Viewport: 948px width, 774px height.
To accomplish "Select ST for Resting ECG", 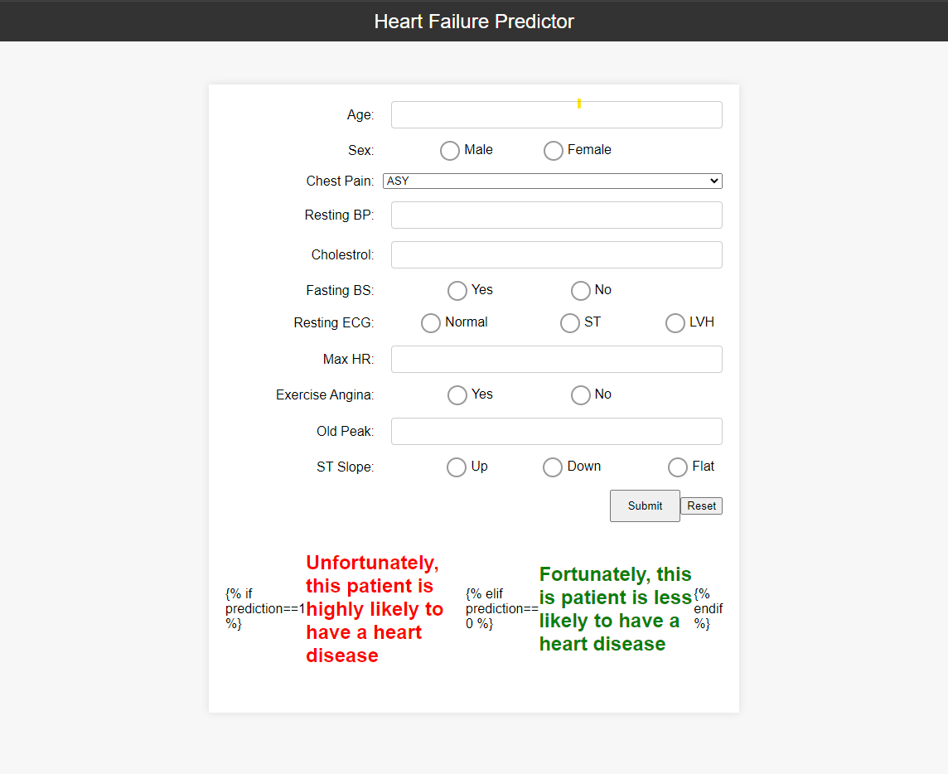I will pyautogui.click(x=570, y=323).
